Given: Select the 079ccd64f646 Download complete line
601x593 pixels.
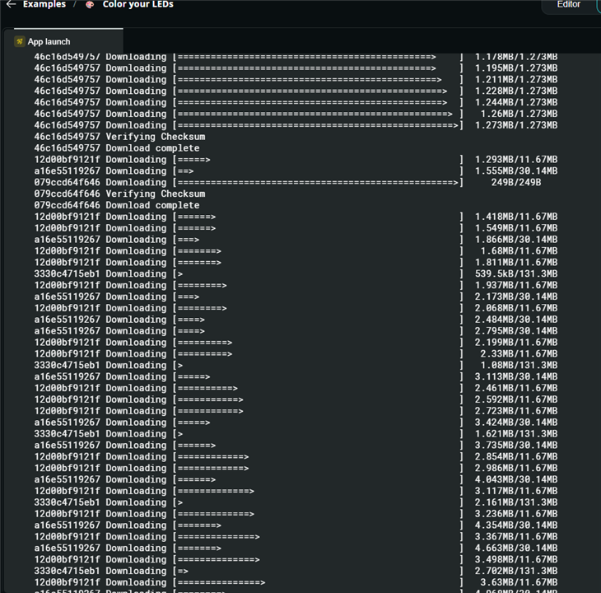Looking at the screenshot, I should click(117, 205).
